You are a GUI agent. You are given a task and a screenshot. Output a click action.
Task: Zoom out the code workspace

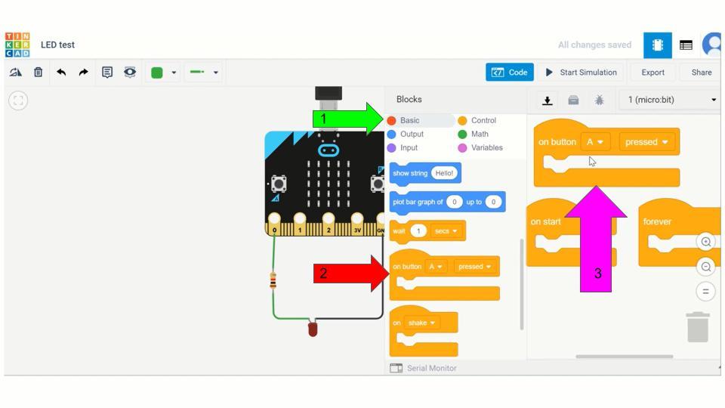point(705,267)
